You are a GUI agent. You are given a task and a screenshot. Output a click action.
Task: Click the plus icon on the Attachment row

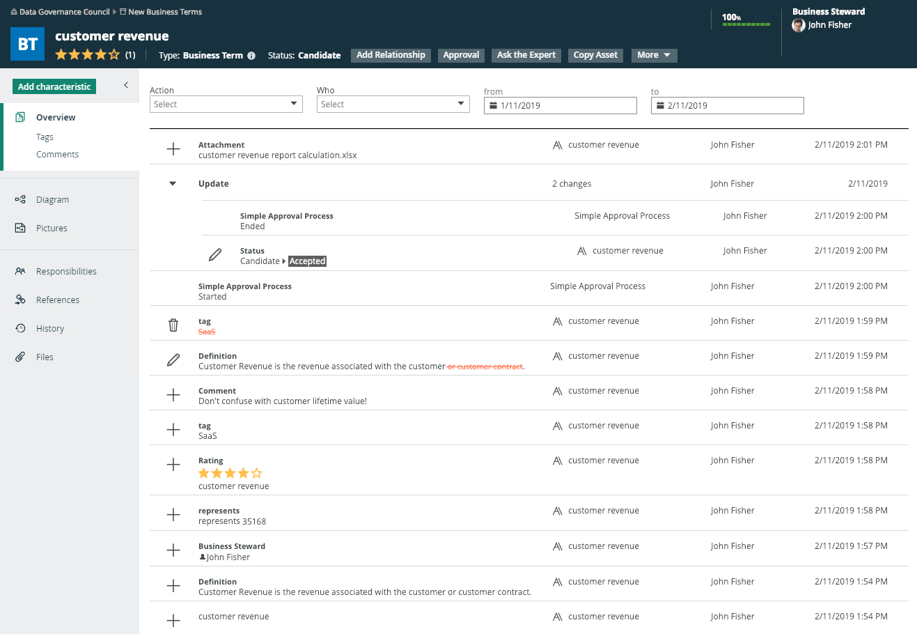173,149
